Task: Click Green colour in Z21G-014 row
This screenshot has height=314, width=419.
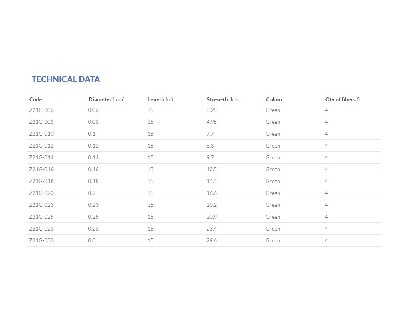Action: pyautogui.click(x=273, y=157)
